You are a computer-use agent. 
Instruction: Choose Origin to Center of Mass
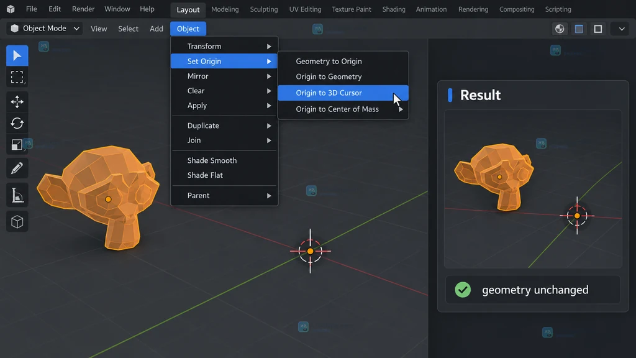click(x=343, y=109)
